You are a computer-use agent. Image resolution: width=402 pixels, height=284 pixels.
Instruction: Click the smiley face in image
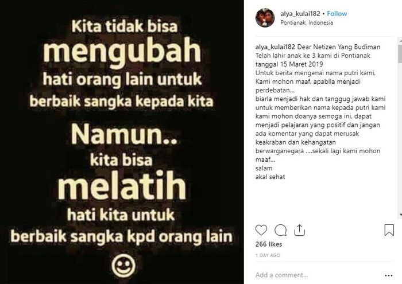point(123,266)
